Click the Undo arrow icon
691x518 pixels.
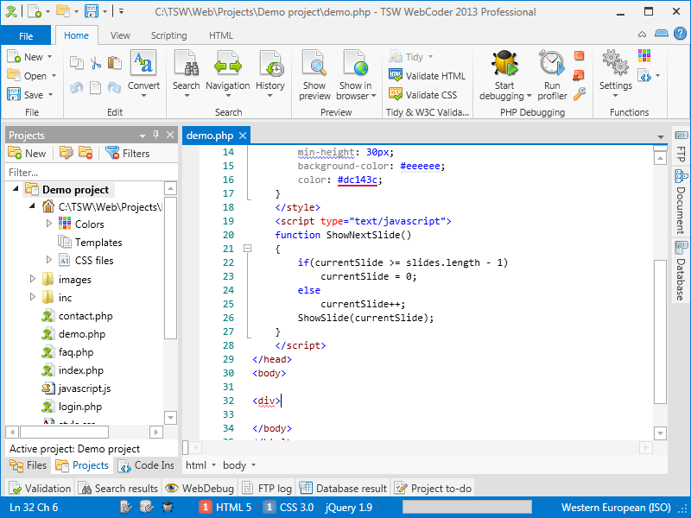76,87
